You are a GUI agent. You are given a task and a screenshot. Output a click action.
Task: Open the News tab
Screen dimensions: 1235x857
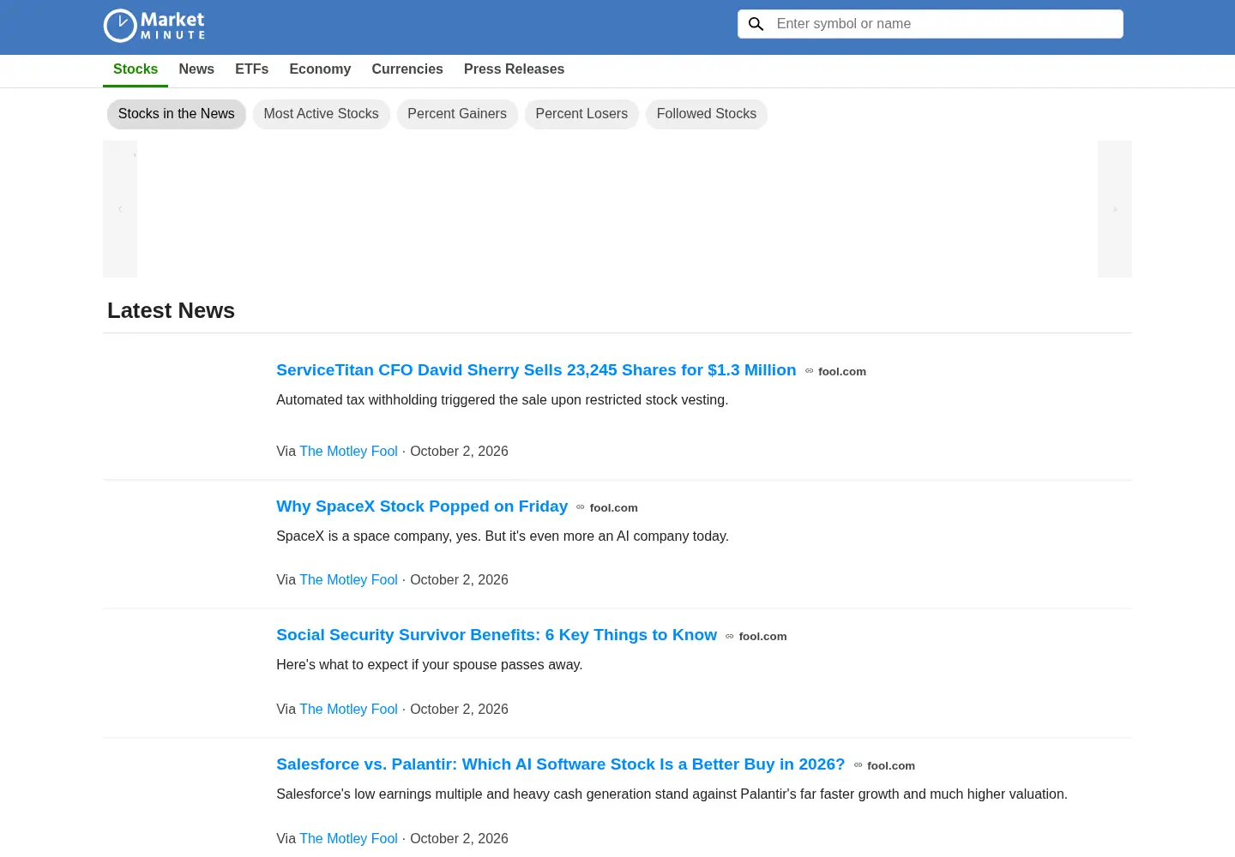[x=196, y=69]
